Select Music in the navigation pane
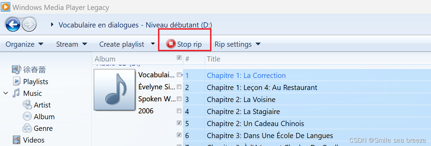The width and height of the screenshot is (431, 146). (32, 93)
